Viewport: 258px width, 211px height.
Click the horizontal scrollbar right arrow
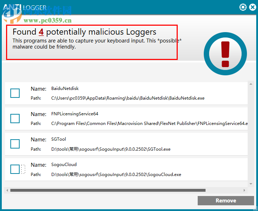[x=244, y=190]
